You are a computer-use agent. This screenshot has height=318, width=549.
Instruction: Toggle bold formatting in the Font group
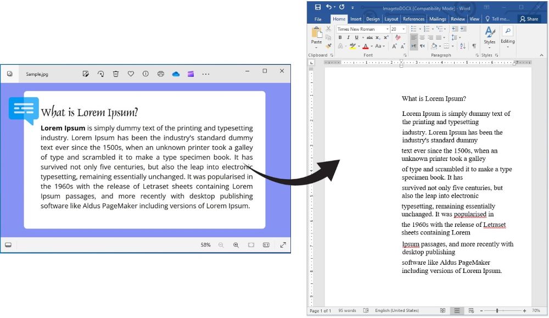[340, 37]
